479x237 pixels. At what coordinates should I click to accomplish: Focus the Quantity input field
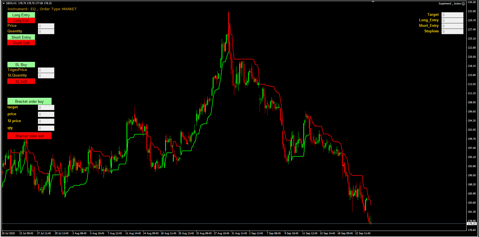coord(46,31)
